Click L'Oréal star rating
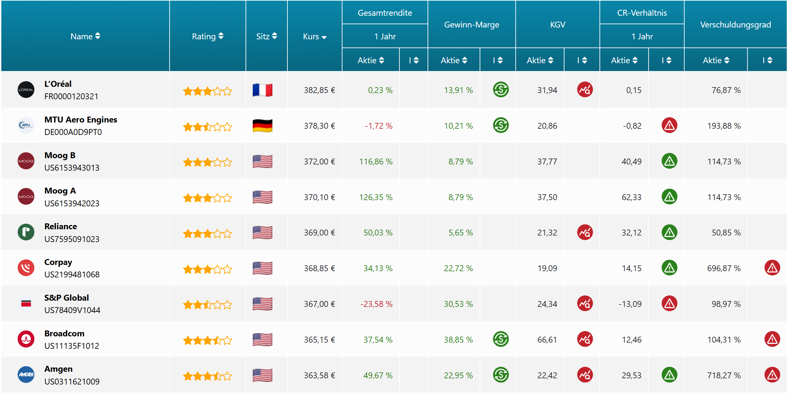788x394 pixels. pyautogui.click(x=207, y=91)
